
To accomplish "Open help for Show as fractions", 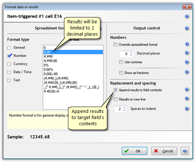I will [187, 72].
